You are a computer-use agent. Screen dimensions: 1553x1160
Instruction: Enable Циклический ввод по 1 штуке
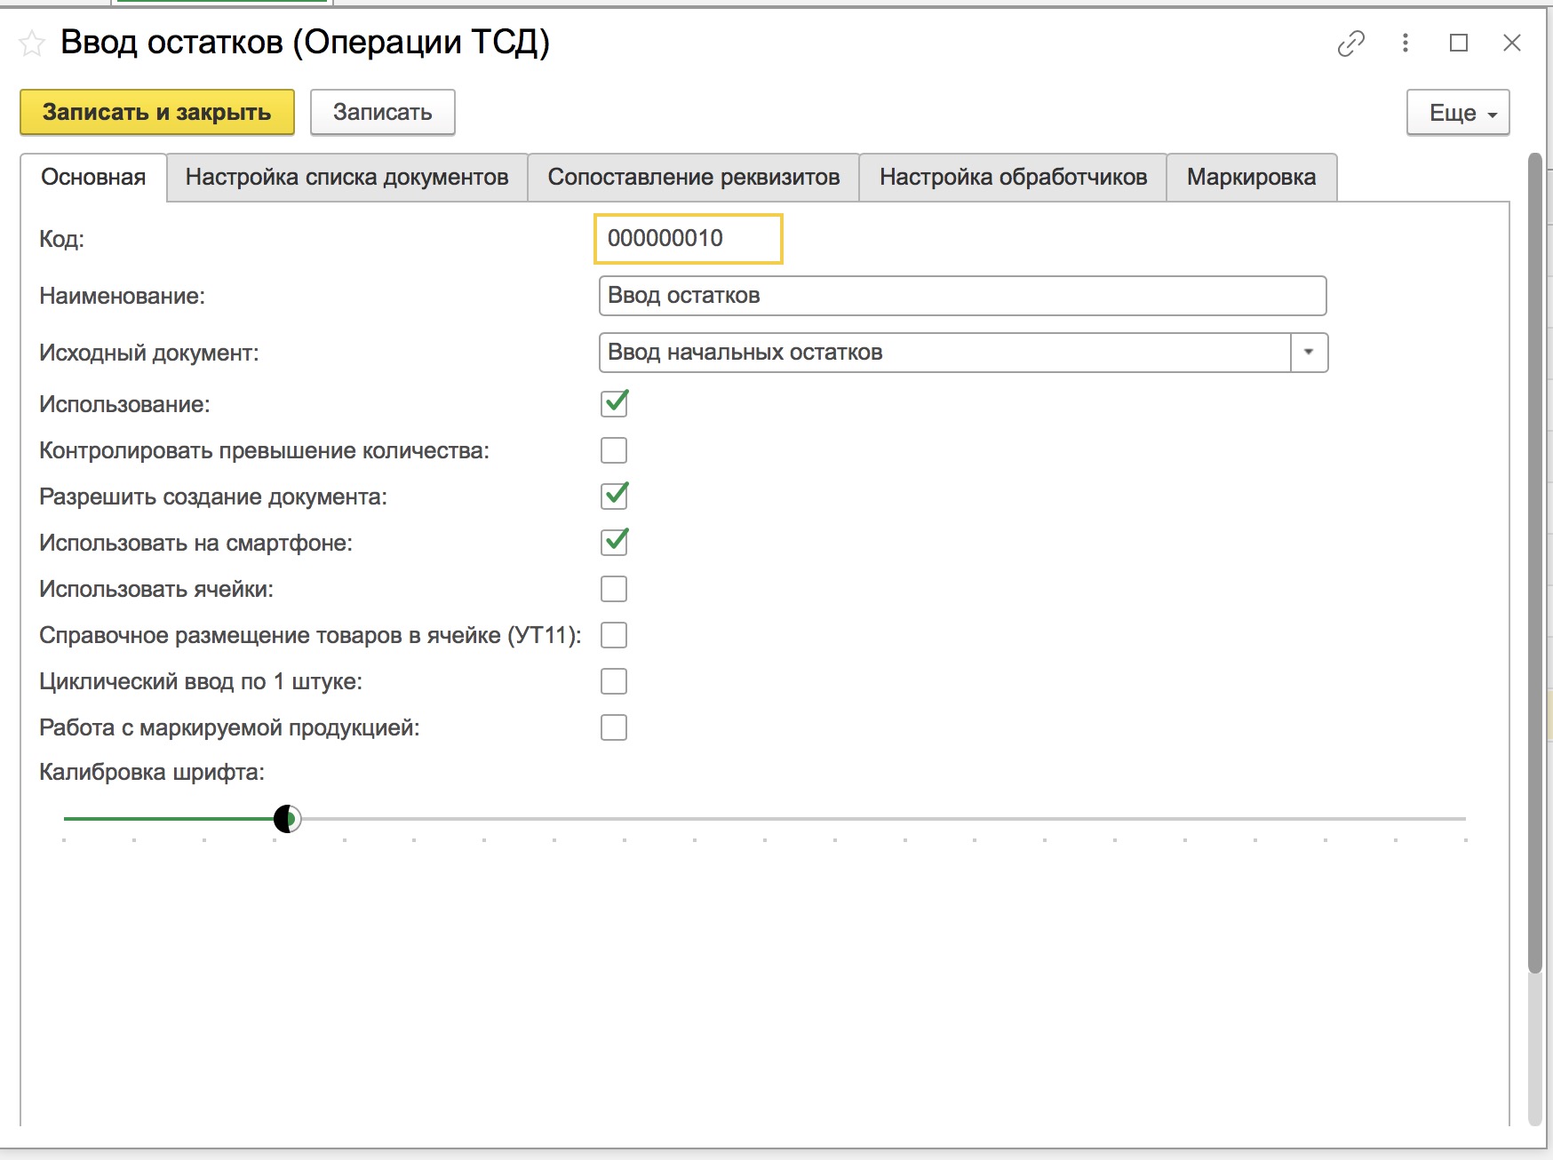click(x=614, y=681)
